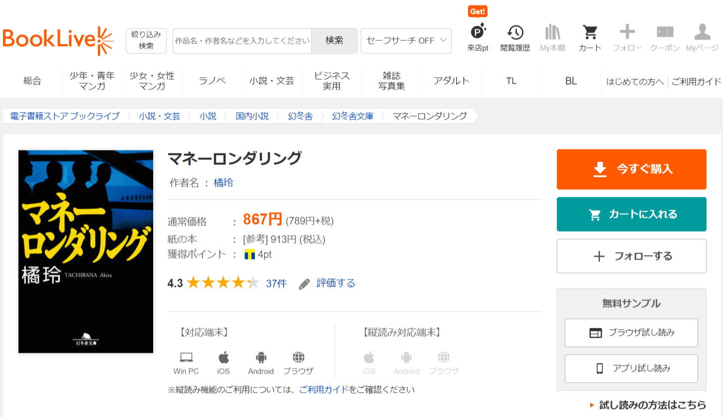Click the visit points P icon
Screen dimensions: 723x417
(478, 32)
